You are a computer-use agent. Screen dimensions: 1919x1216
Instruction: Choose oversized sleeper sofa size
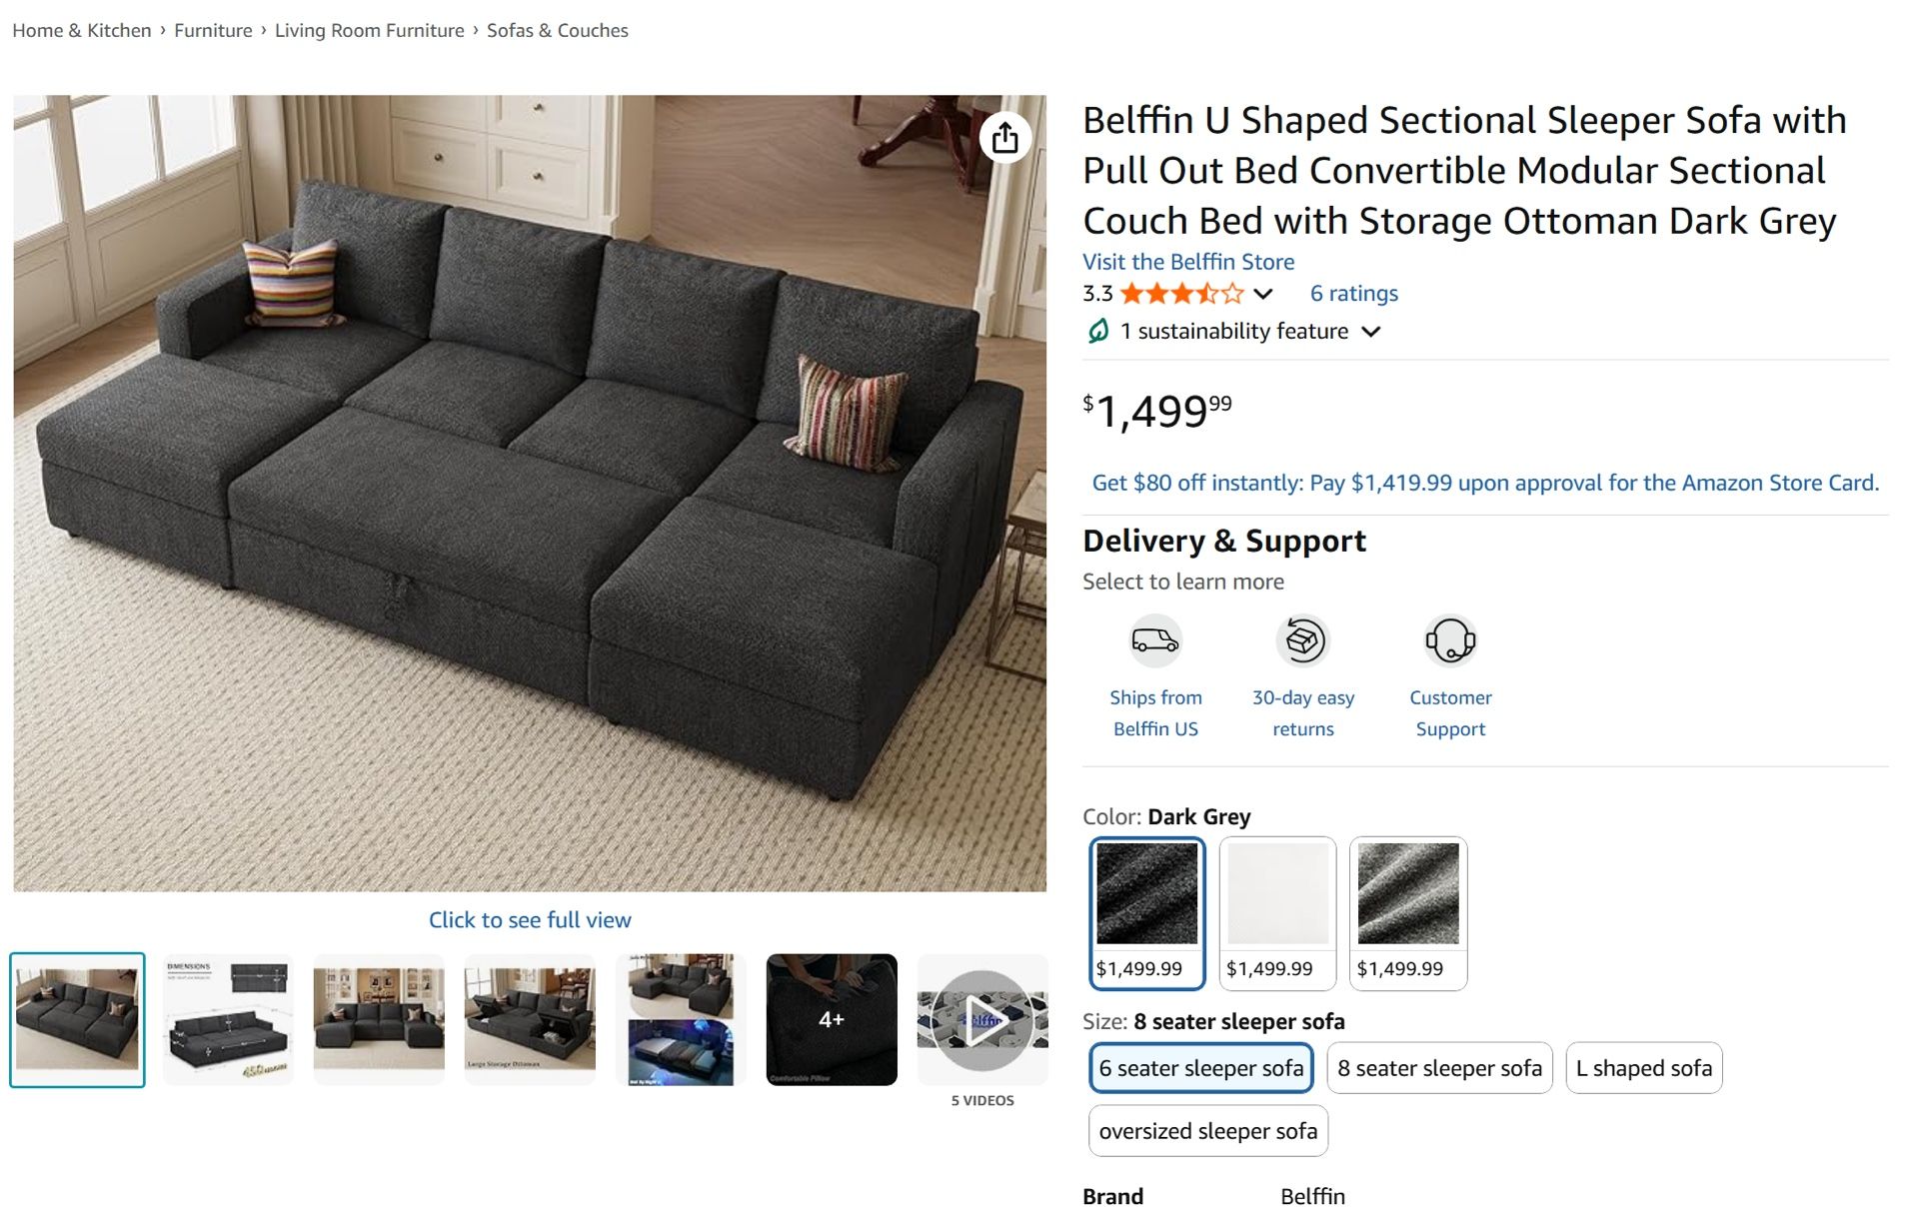(1207, 1130)
